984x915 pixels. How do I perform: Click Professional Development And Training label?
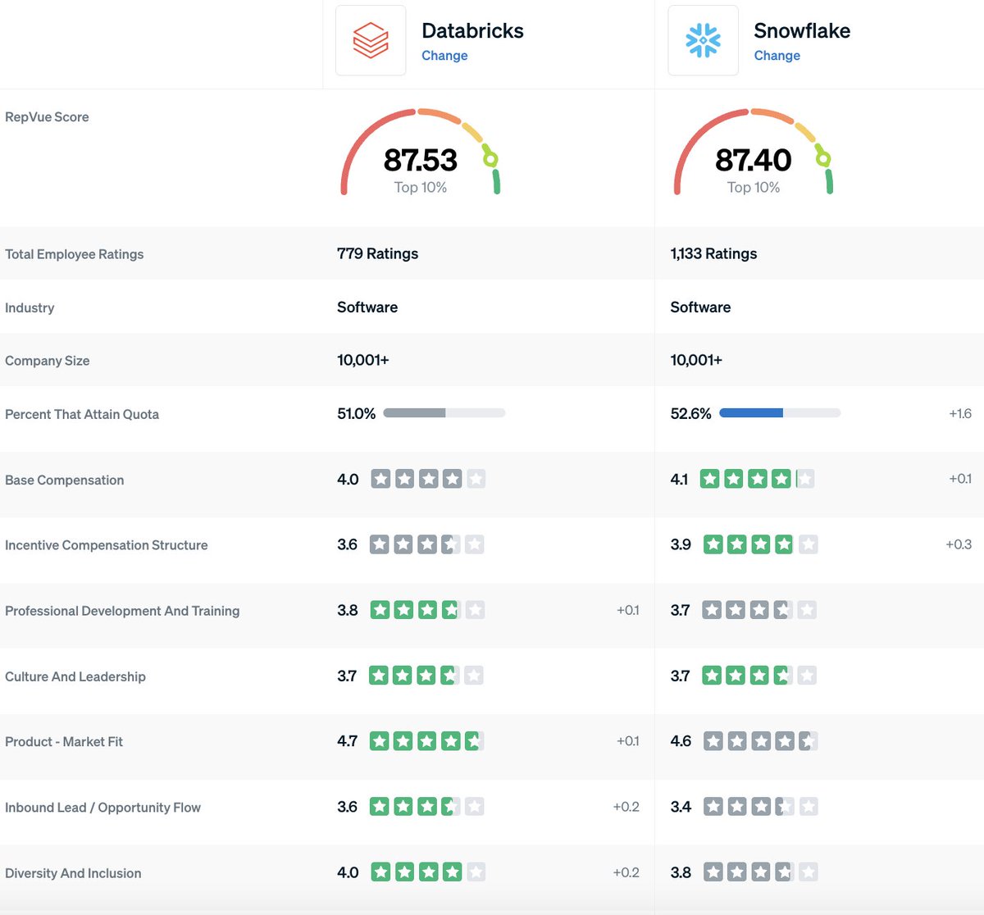coord(122,611)
